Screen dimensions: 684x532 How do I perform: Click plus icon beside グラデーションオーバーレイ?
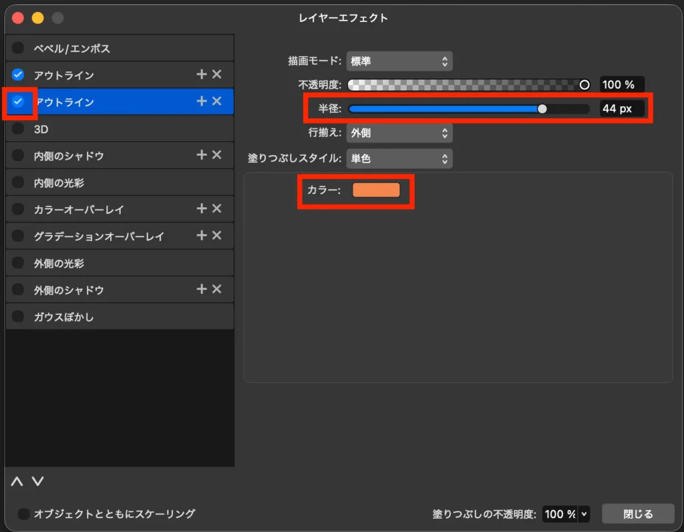[201, 236]
